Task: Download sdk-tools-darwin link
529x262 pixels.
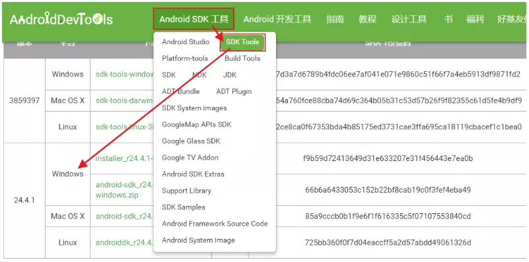Action: 125,100
